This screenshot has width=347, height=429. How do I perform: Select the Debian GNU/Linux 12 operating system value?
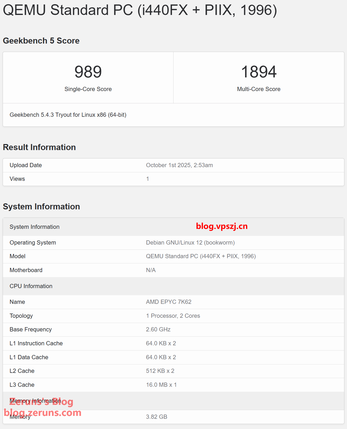pyautogui.click(x=190, y=243)
